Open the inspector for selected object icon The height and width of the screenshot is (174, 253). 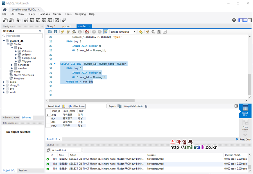18,20
